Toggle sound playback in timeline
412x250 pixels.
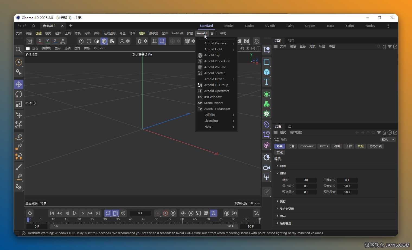tap(123, 213)
